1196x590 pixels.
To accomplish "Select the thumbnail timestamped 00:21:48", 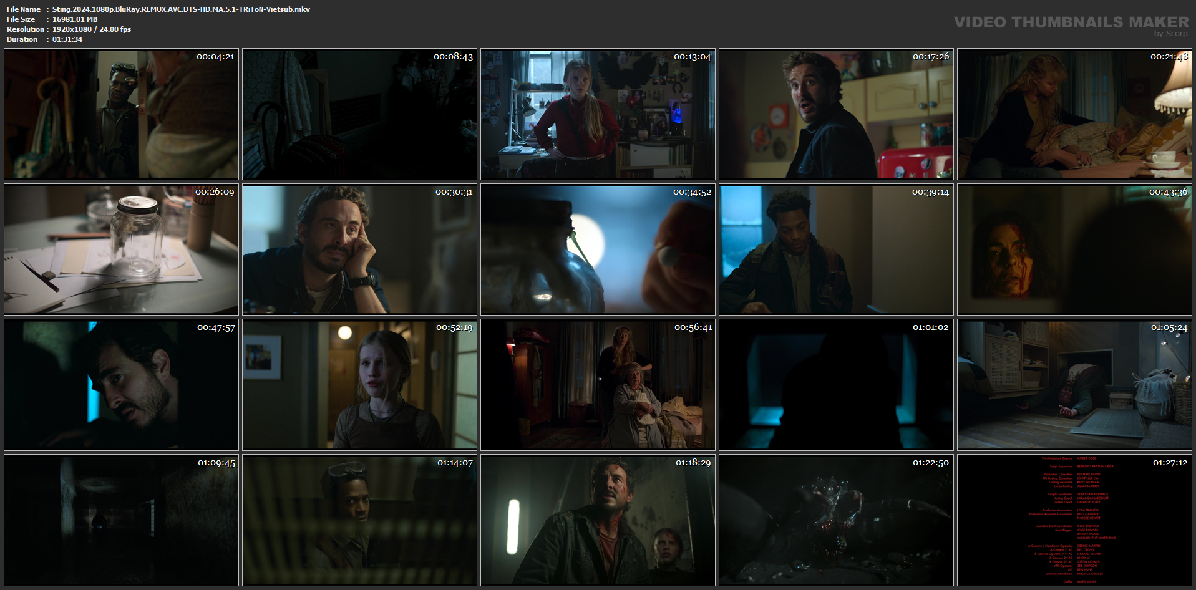I will (1074, 114).
